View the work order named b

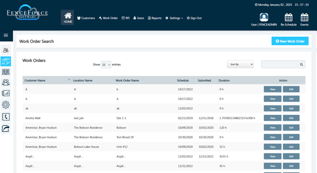pyautogui.click(x=272, y=89)
